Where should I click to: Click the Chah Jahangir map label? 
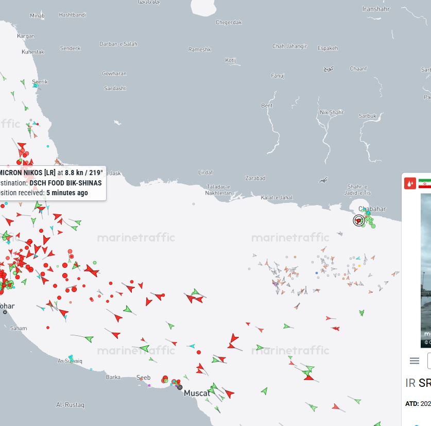pyautogui.click(x=290, y=46)
